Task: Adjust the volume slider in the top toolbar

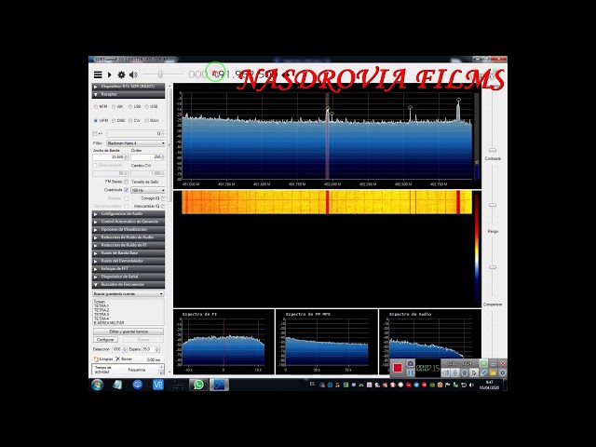Action: (160, 74)
